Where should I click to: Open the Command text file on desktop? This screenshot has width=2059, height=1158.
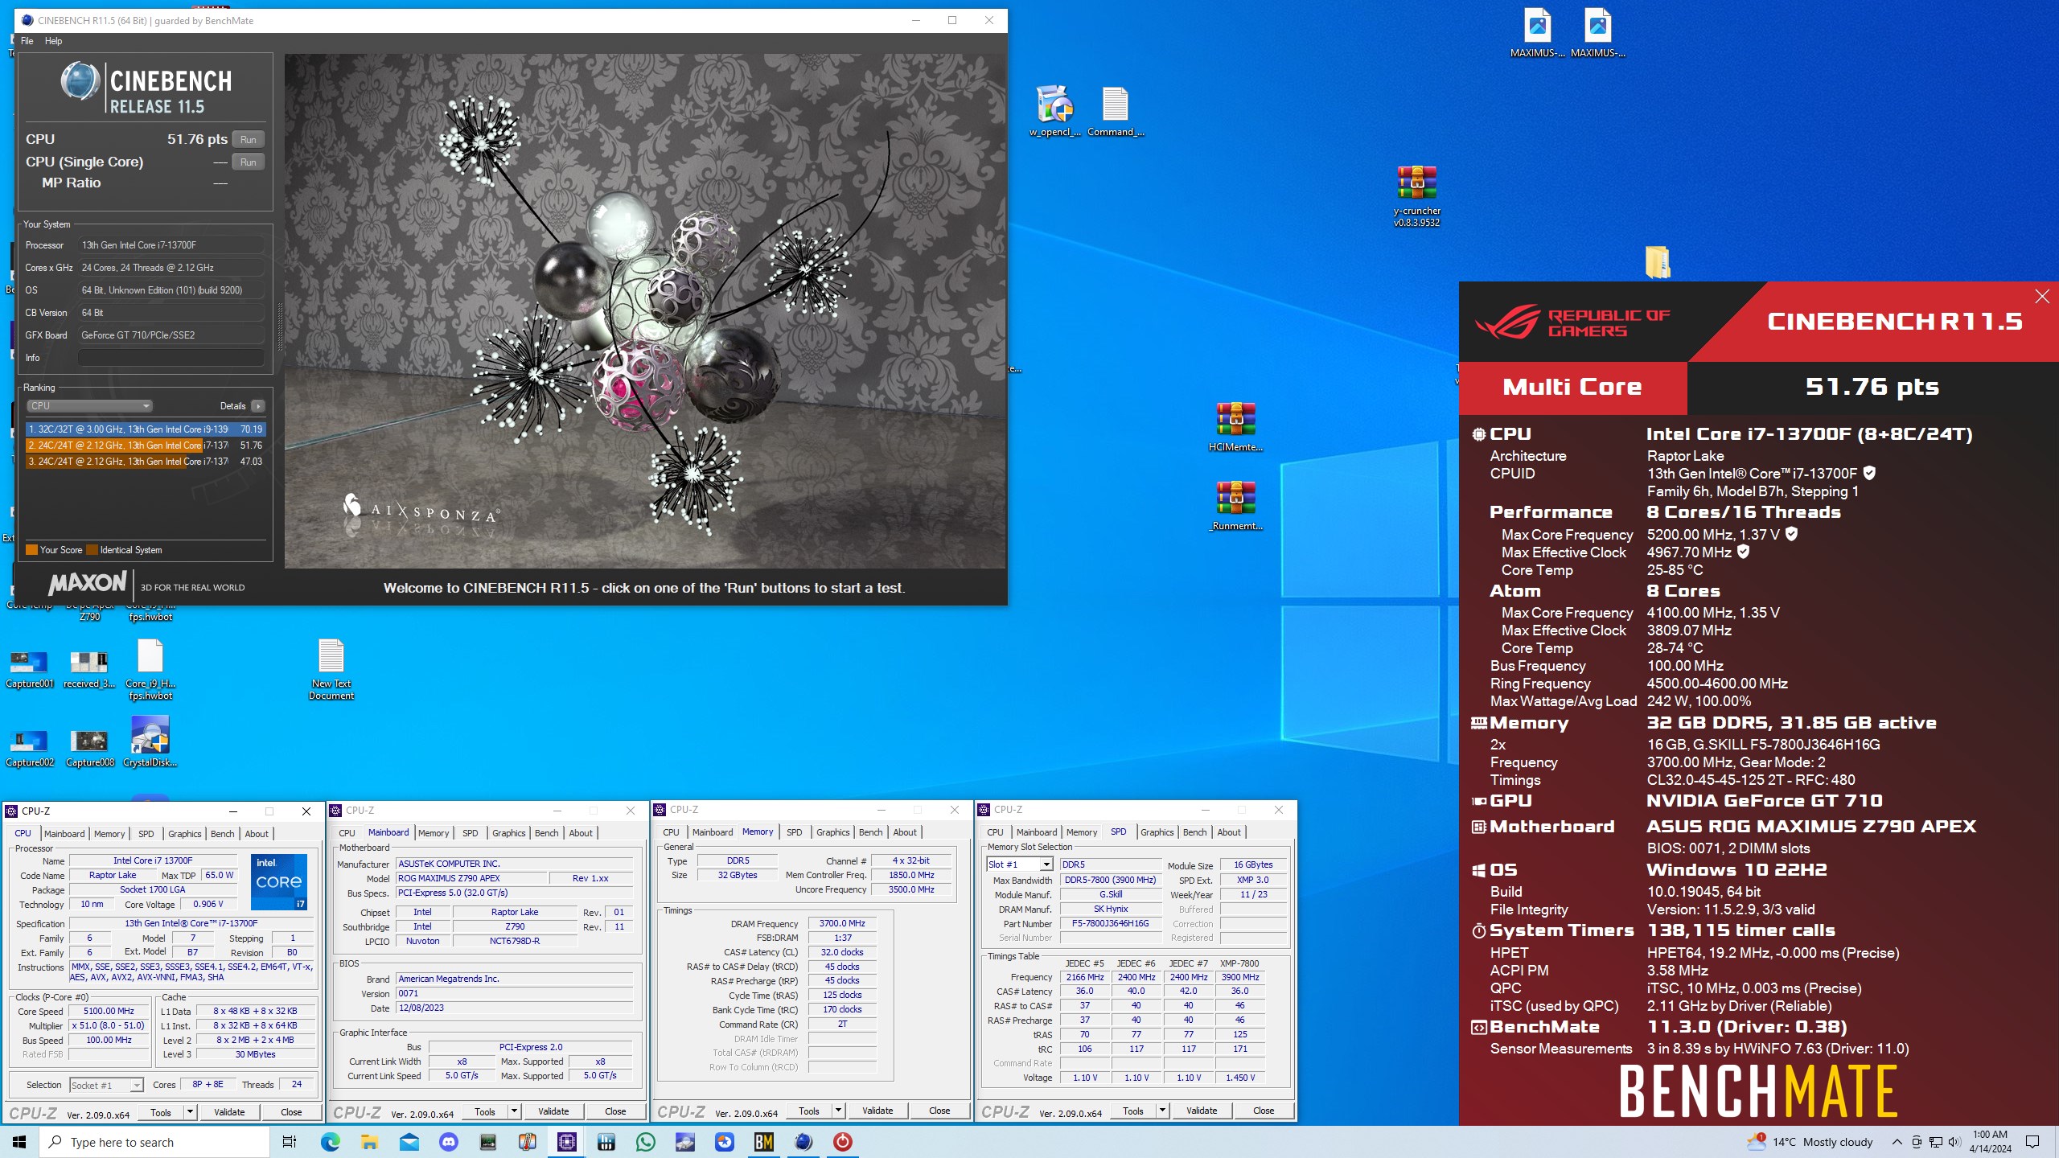pyautogui.click(x=1116, y=111)
